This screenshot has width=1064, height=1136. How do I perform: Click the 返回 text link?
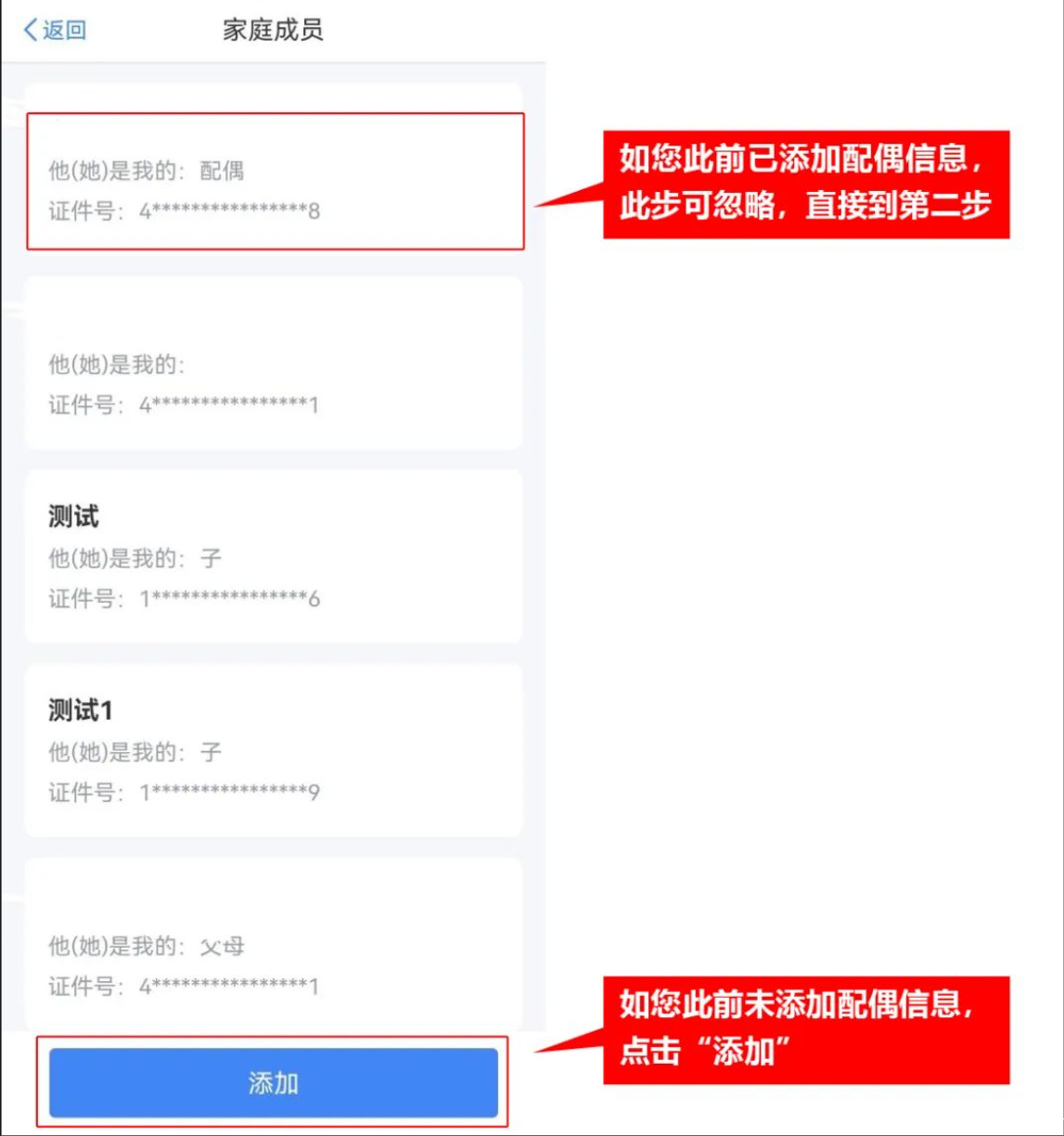(64, 30)
